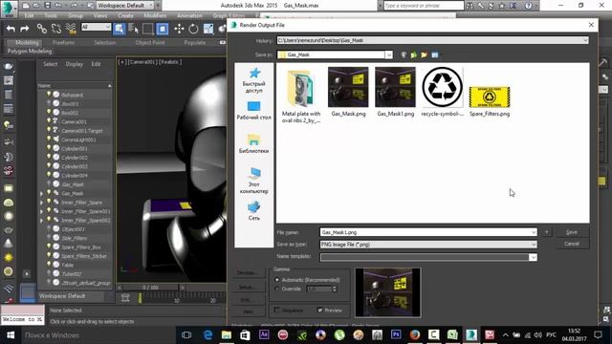This screenshot has height=344, width=612.
Task: Click the time slider 0 / 100 handle
Action: click(x=150, y=288)
